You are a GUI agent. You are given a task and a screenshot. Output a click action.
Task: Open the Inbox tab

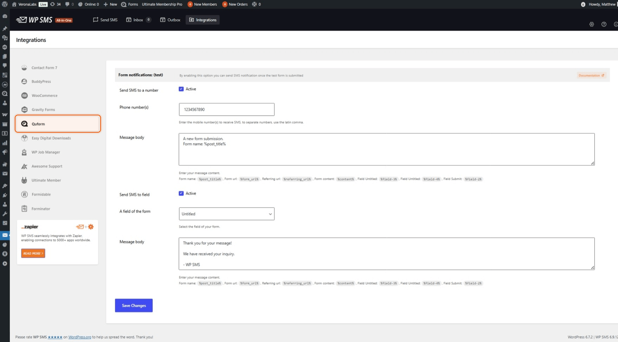point(139,20)
